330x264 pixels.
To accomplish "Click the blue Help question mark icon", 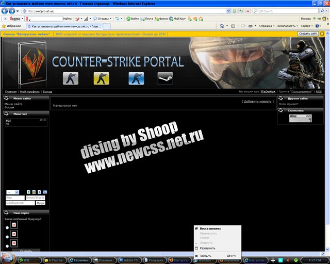I will (318, 26).
